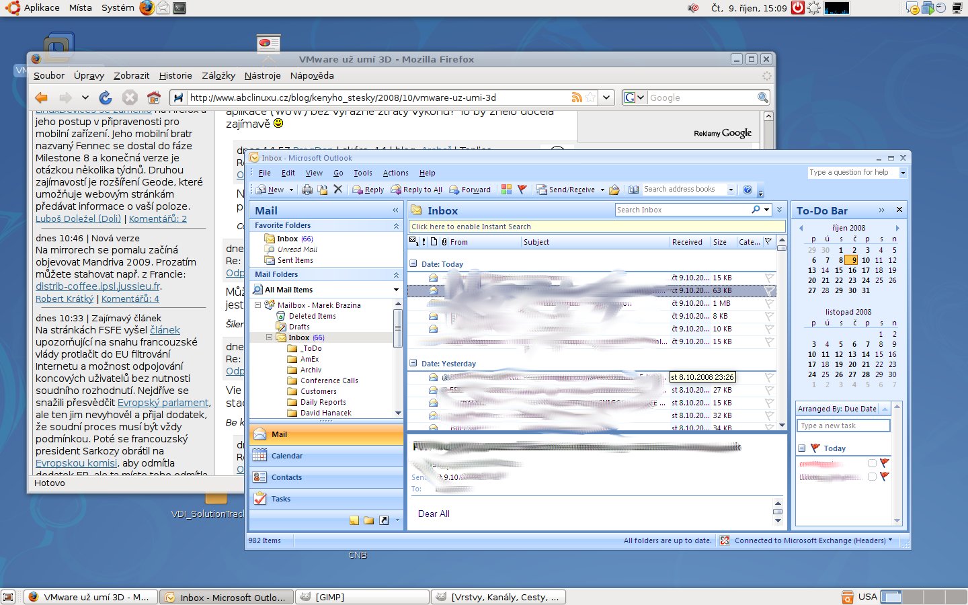
Task: Click the Firefox Home button
Action: click(154, 97)
